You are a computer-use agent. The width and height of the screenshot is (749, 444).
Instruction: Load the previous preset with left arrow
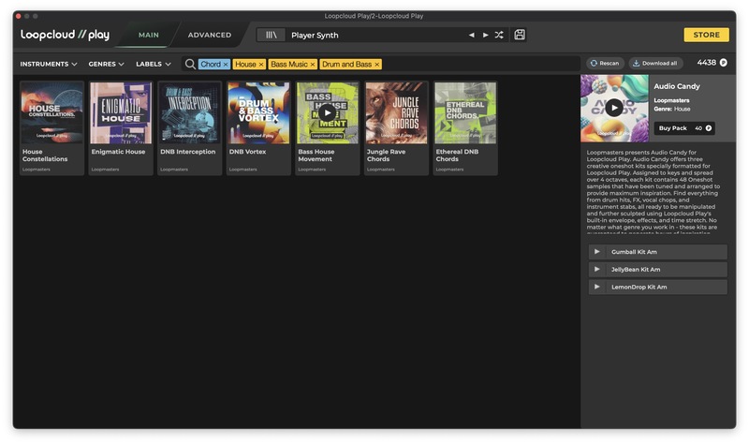(472, 35)
